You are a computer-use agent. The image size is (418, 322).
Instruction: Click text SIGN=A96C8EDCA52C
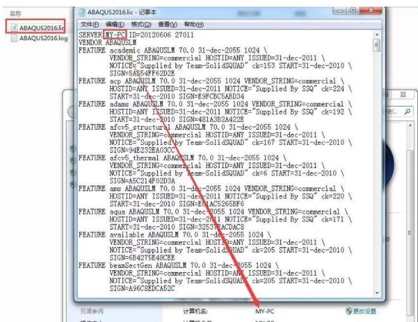[142, 288]
